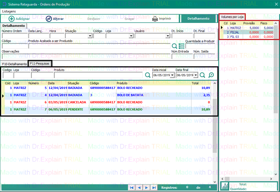
Task: Click the Produto column header in results
Action: (x=122, y=83)
